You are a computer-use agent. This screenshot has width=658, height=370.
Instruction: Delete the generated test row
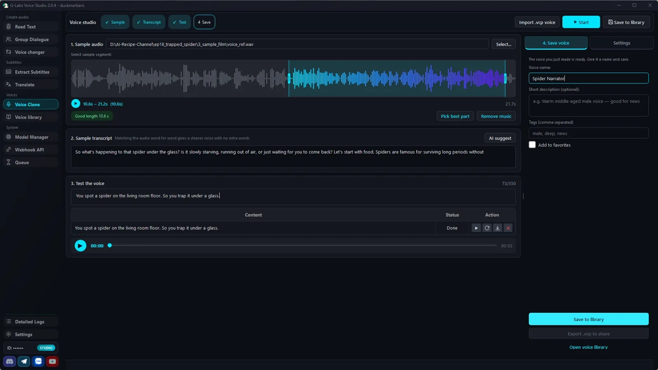click(508, 228)
